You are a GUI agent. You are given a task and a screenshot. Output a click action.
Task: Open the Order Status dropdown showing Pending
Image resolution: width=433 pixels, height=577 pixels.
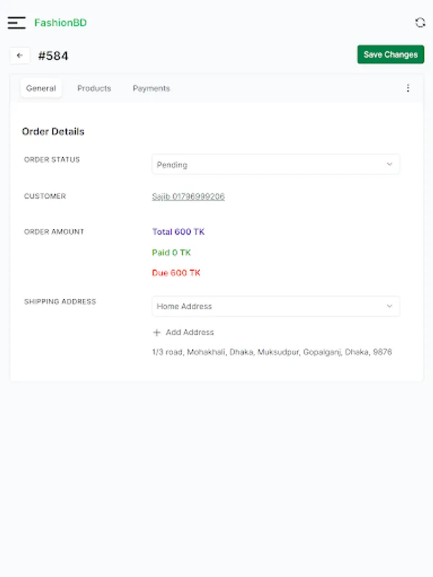point(269,165)
